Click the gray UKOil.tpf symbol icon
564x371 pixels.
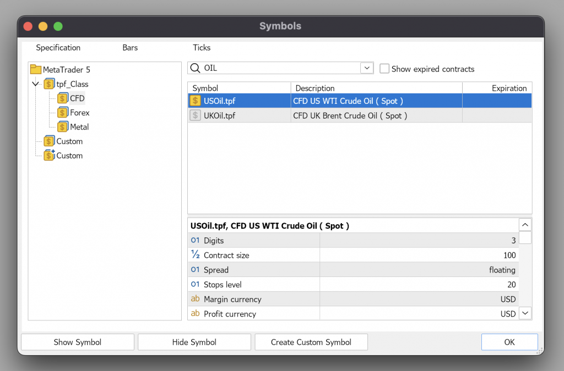tap(195, 115)
